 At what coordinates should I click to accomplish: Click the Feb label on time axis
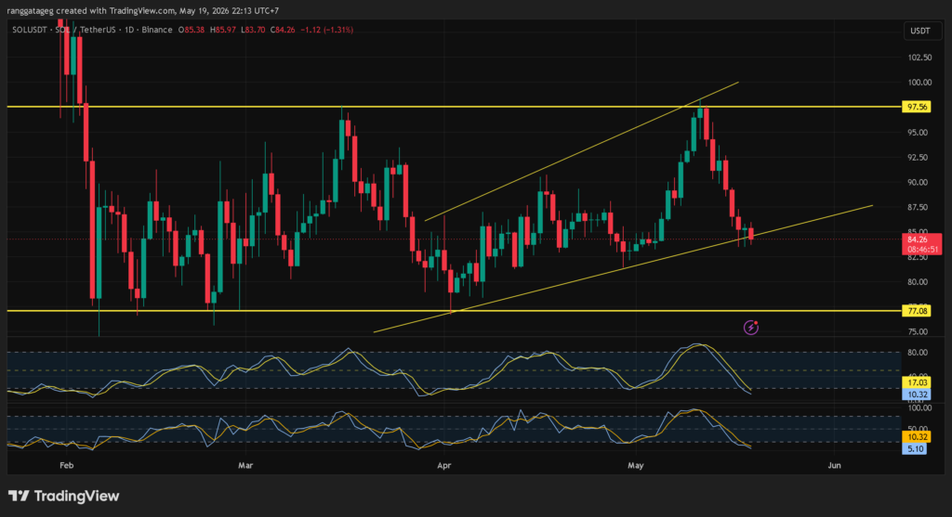tap(67, 465)
